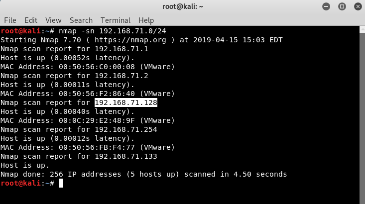This screenshot has height=204, width=365.
Task: Click the IP address 192.168.71.254
Action: coord(126,129)
